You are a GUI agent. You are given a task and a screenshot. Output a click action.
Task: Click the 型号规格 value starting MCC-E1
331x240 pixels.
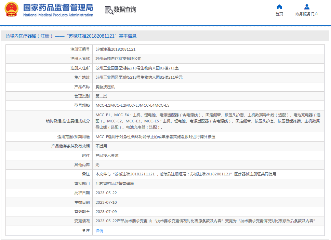click(x=132, y=105)
